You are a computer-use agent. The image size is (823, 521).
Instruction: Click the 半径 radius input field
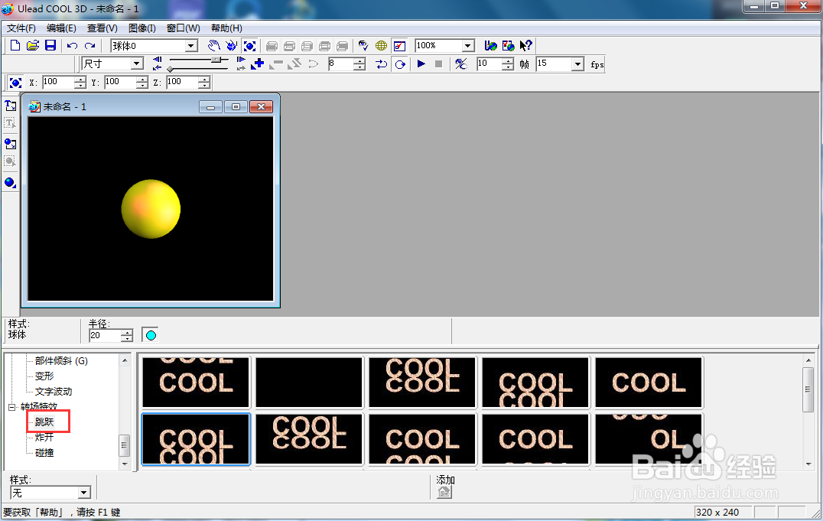105,335
